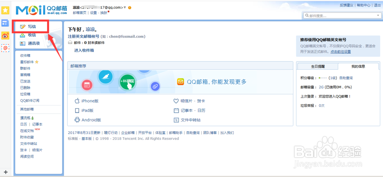The image size is (383, 177).
Task: Add a new sidebar app with plus
Action: coord(6,172)
